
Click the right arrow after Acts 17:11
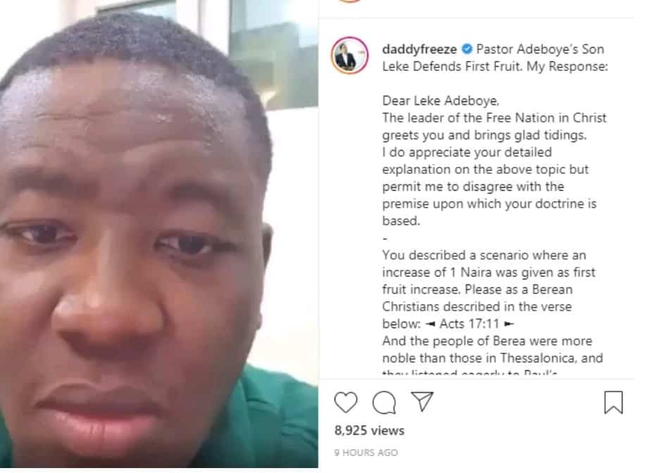point(509,324)
